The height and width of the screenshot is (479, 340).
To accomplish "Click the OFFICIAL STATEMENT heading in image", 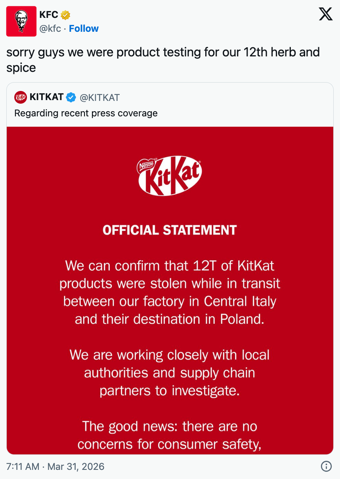I will pos(170,230).
